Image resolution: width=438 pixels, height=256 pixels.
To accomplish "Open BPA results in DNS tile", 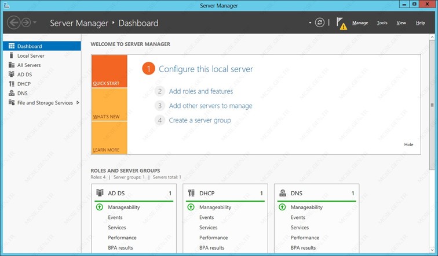I will click(x=303, y=248).
